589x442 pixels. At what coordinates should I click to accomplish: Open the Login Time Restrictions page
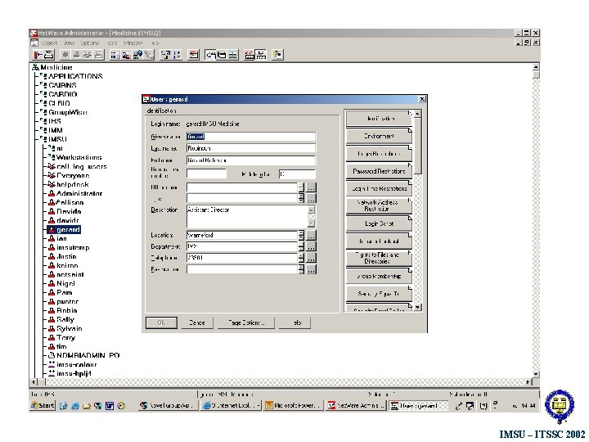[379, 189]
